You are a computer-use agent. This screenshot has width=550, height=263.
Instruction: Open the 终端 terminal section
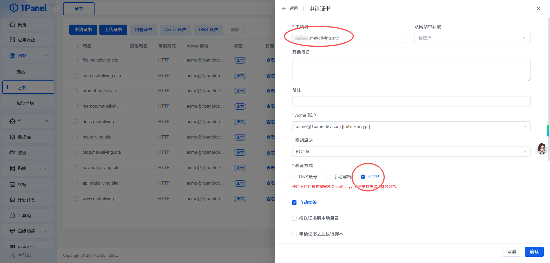coord(22,185)
